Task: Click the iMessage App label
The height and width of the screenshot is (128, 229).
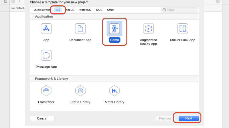Action: coord(46,67)
